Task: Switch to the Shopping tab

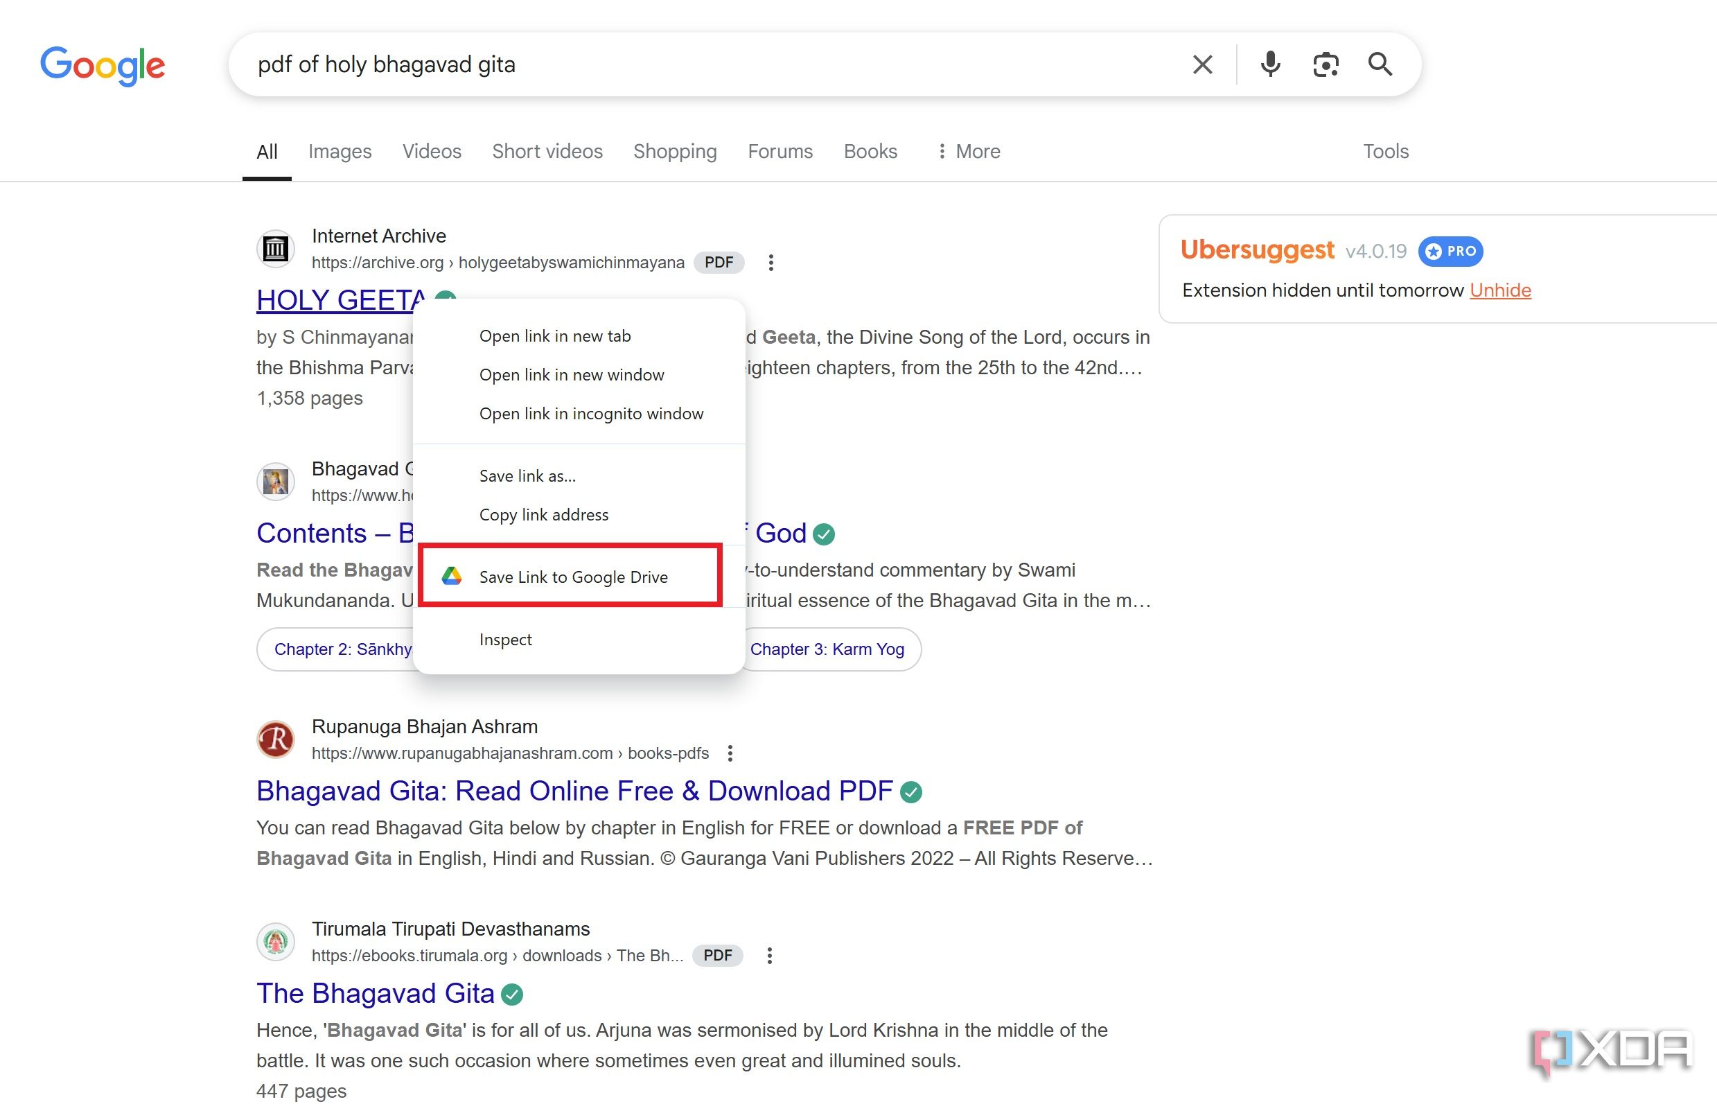Action: pyautogui.click(x=674, y=151)
